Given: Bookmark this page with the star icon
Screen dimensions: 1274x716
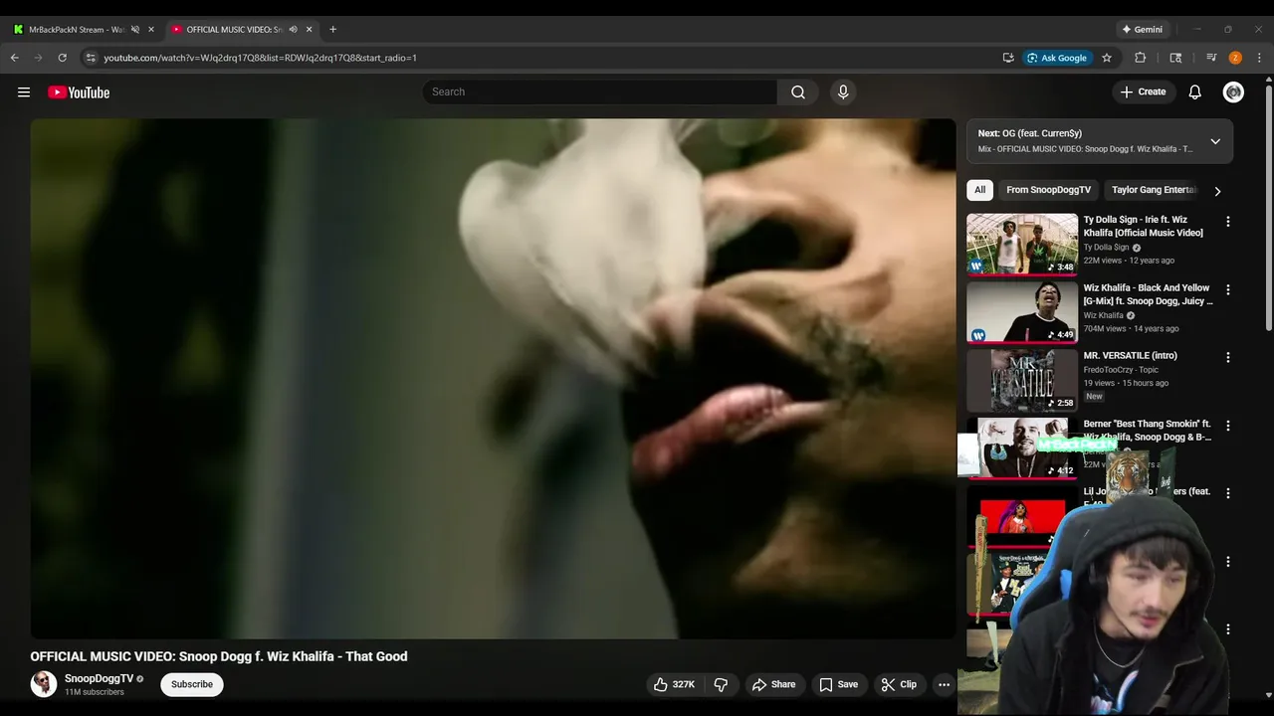Looking at the screenshot, I should point(1106,58).
